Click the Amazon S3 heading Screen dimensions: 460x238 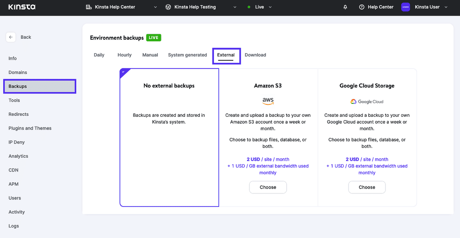tap(268, 86)
